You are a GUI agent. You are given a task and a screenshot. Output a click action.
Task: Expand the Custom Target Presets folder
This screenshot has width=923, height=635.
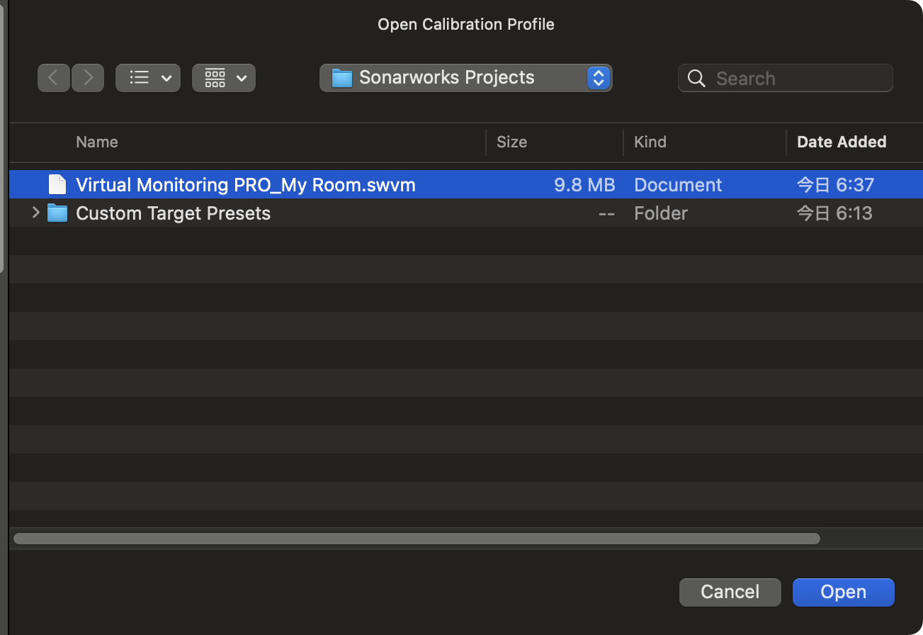point(35,213)
